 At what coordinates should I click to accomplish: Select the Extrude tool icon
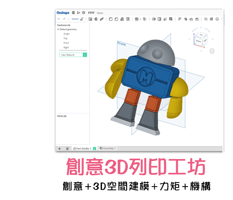(90, 19)
